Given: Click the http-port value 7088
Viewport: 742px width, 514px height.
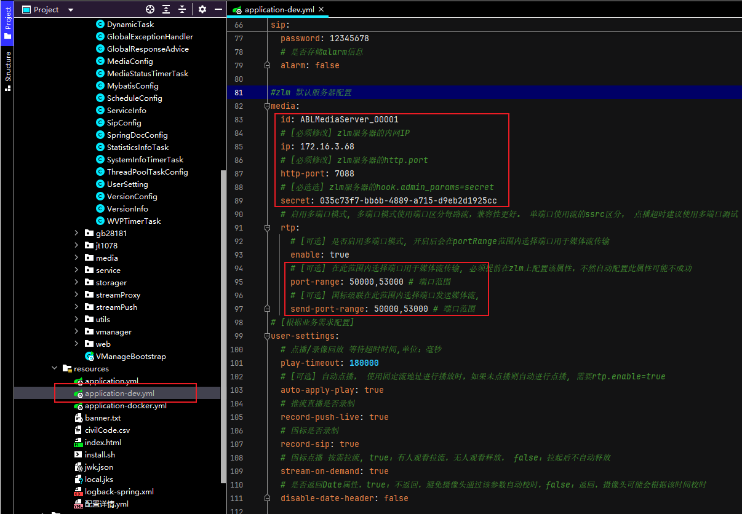Looking at the screenshot, I should pos(345,173).
